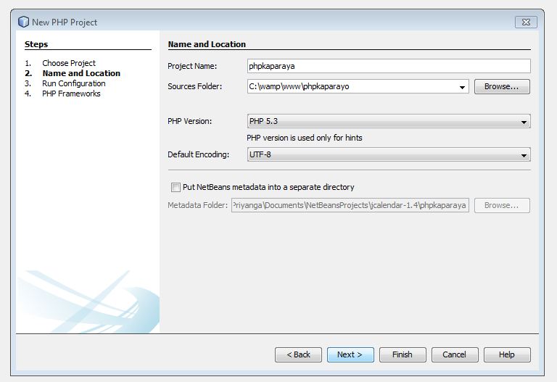
Task: Click the Name and Location section heading
Action: (207, 44)
